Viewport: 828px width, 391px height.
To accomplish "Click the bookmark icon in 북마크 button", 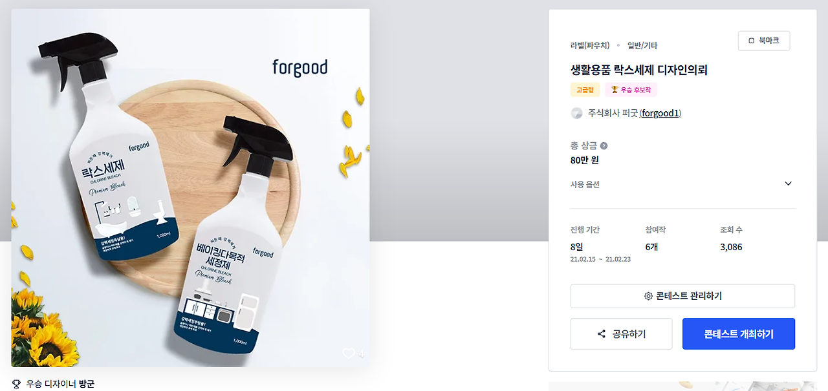I will click(751, 41).
